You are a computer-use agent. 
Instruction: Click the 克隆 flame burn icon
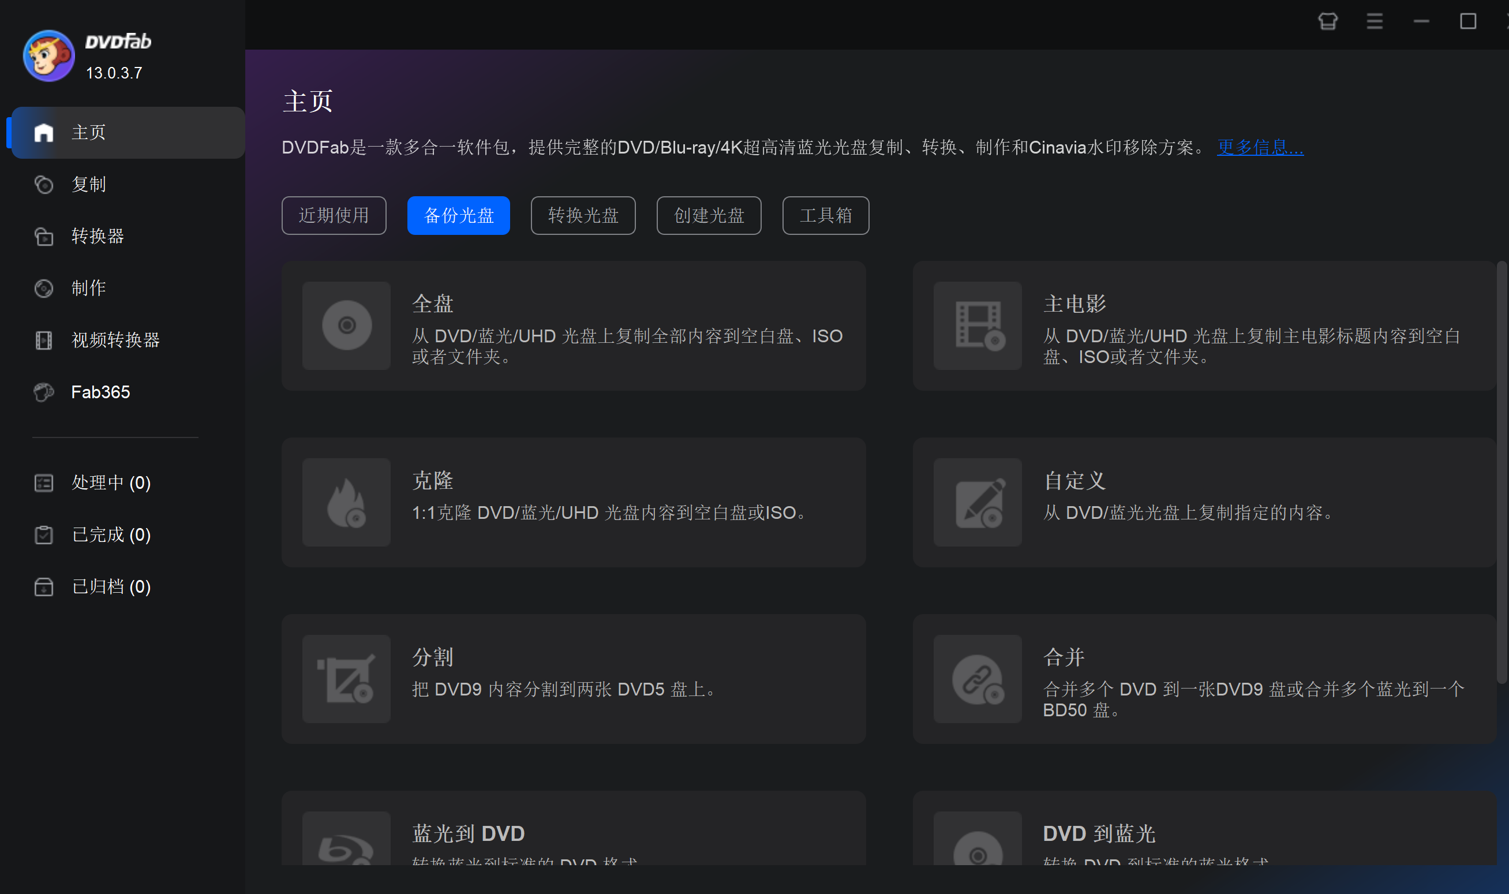[x=346, y=502]
